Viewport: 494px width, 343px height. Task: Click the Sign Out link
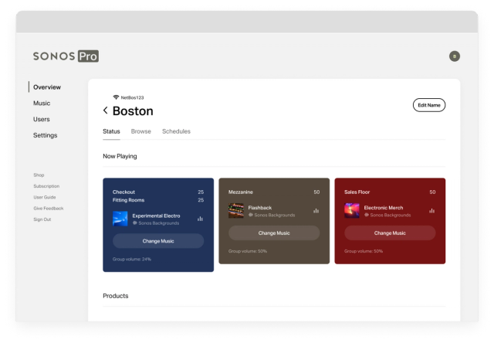[42, 219]
